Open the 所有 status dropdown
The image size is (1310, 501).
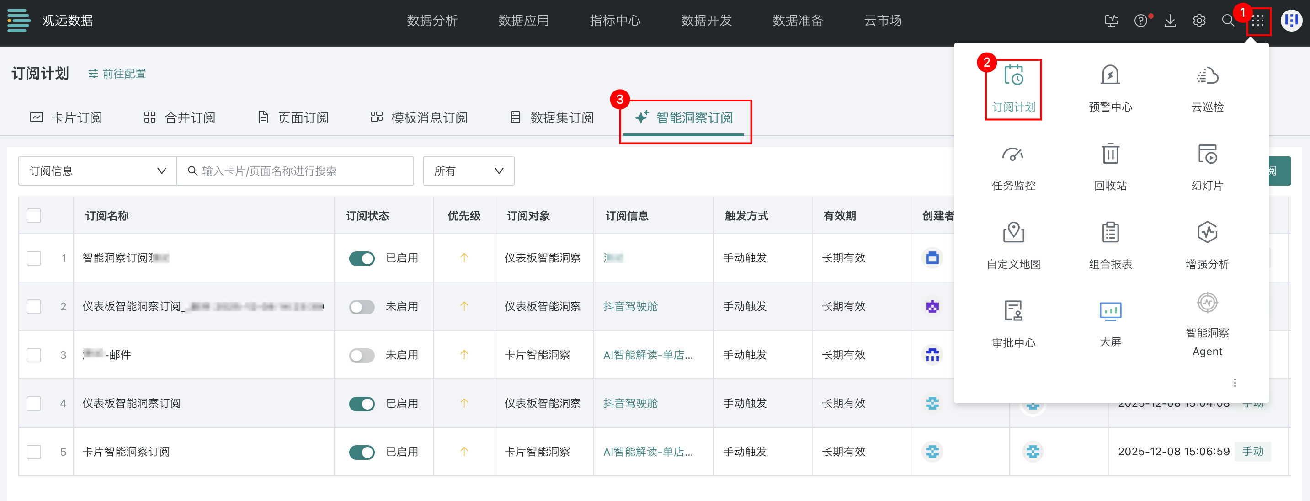[x=468, y=171]
